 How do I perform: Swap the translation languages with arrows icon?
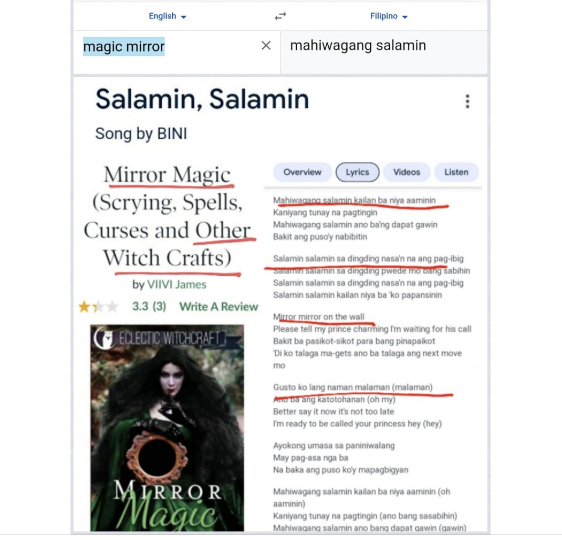coord(280,16)
